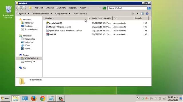
Task: Click the folder icon in the address bar
Action: point(31,8)
